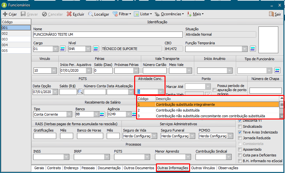285x173 pixels.
Task: Open the Tipo Conta Corrente dropdown
Action: (x=69, y=114)
